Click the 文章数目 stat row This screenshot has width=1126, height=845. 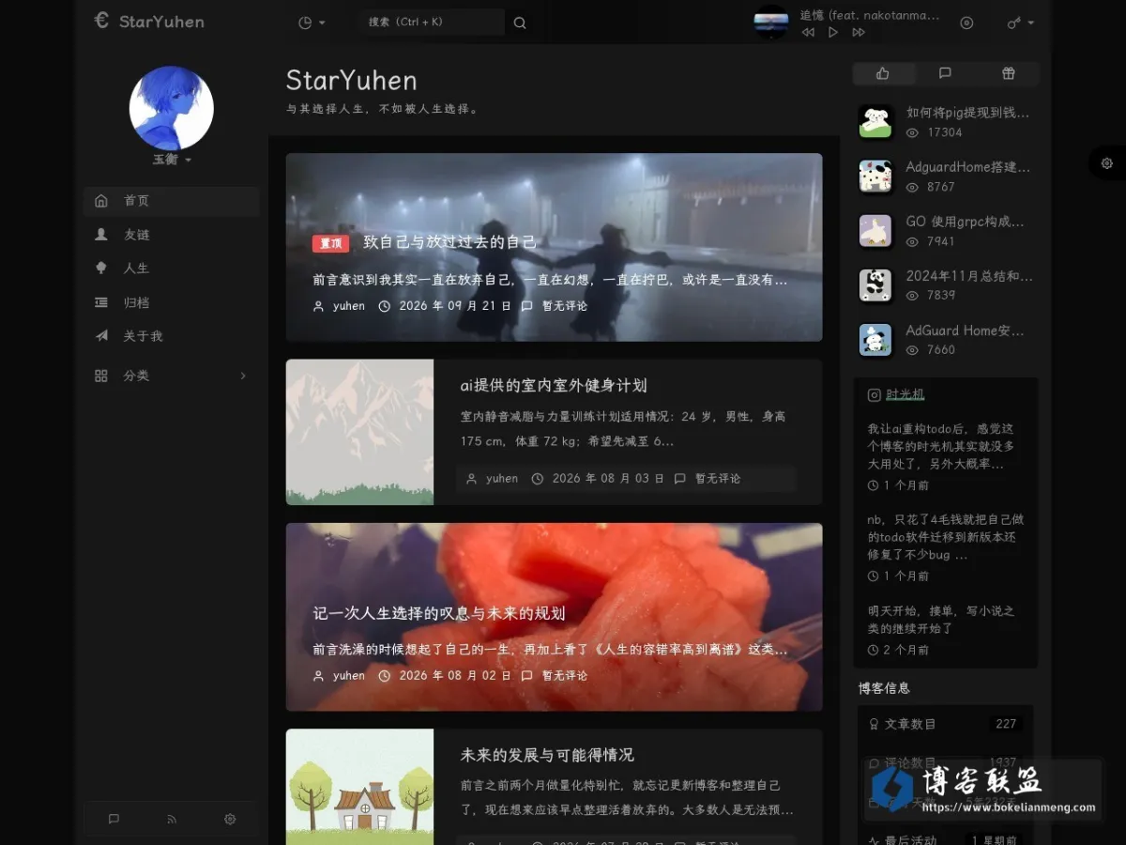point(945,724)
